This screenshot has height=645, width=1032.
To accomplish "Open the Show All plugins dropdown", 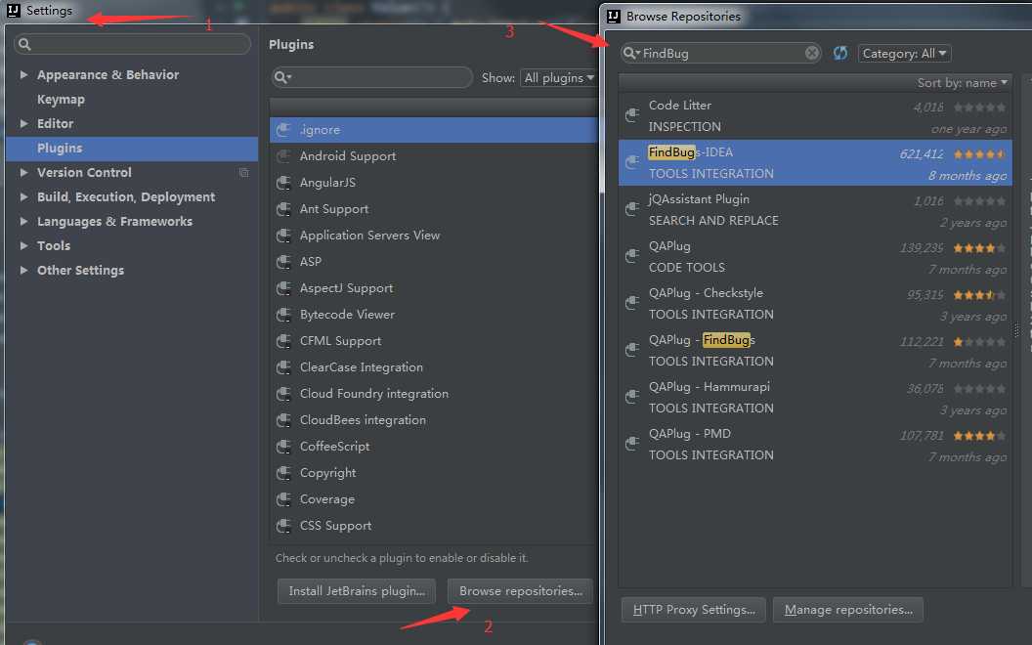I will coord(558,77).
